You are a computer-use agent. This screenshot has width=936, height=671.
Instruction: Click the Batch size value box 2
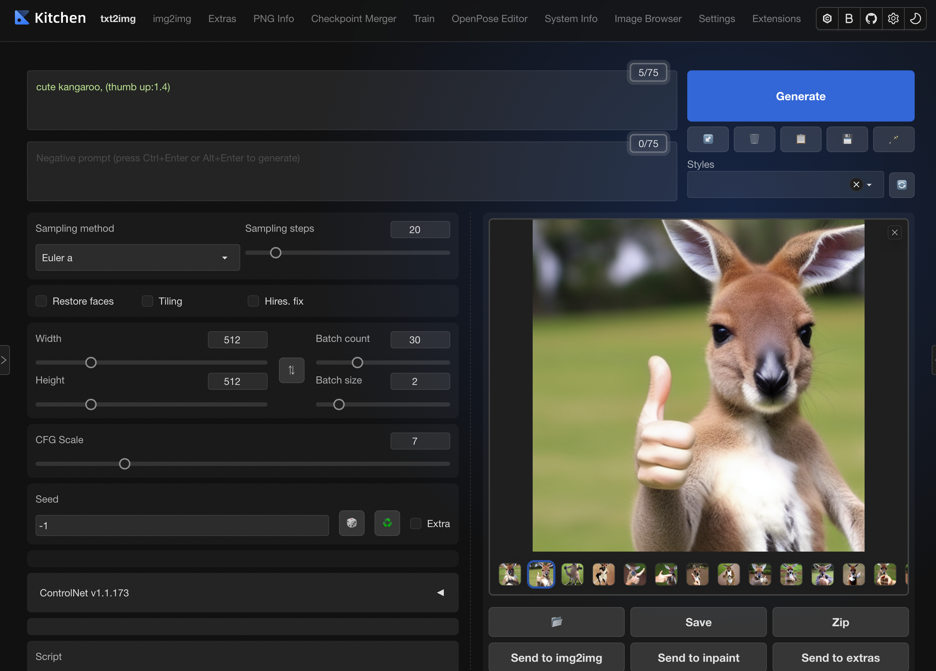click(420, 381)
